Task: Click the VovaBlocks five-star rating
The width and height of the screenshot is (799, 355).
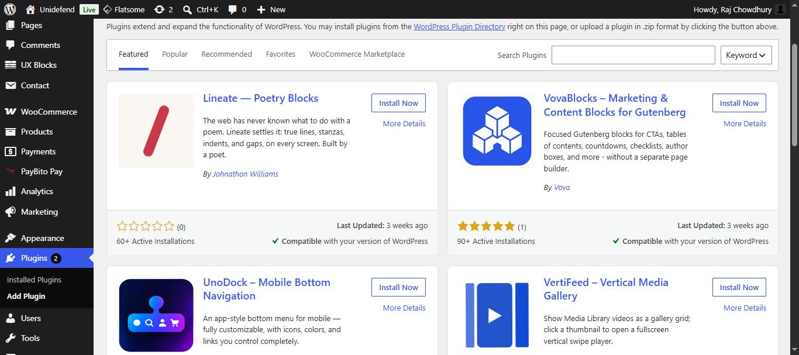Action: pyautogui.click(x=486, y=226)
